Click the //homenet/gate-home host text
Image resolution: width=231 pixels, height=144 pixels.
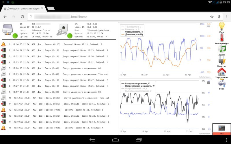pos(98,30)
